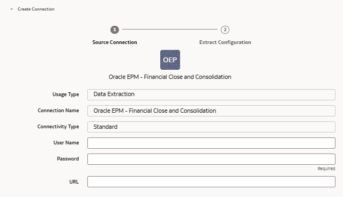Viewport: 343px width, 197px height.
Task: Click the Connection Name label
Action: (x=58, y=111)
